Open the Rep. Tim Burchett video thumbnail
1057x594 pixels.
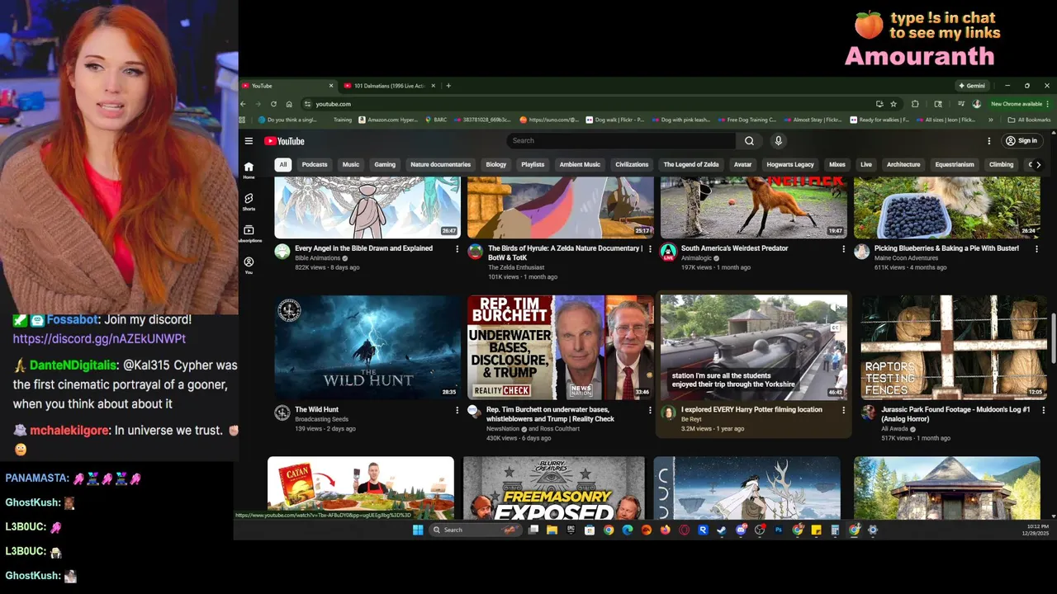pyautogui.click(x=561, y=347)
